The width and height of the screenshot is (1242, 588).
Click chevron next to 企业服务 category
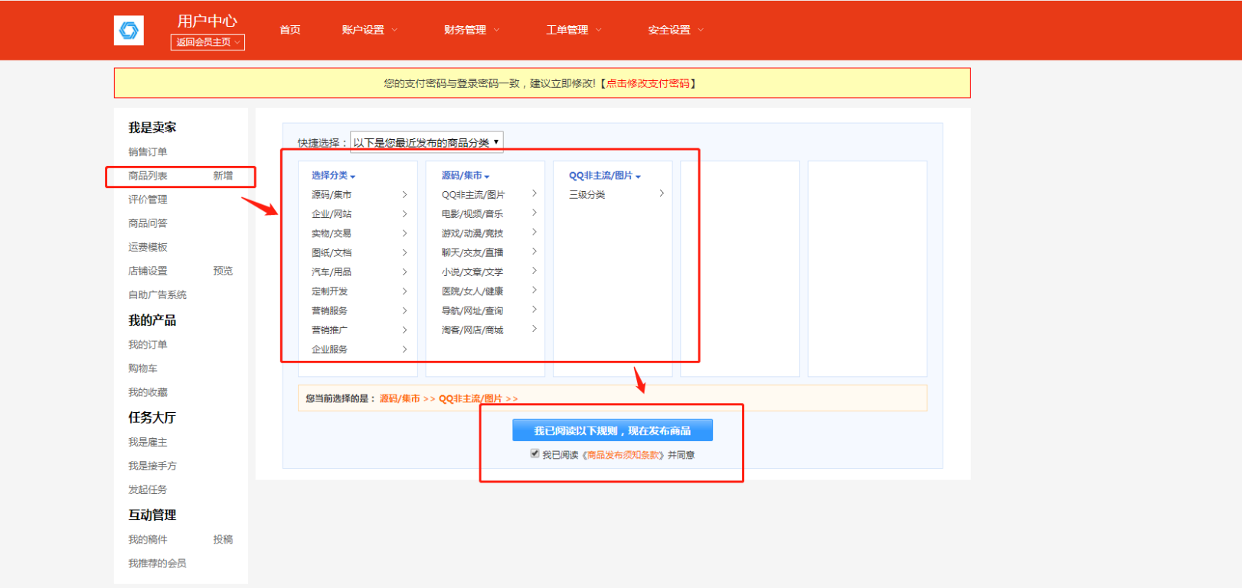(x=404, y=349)
